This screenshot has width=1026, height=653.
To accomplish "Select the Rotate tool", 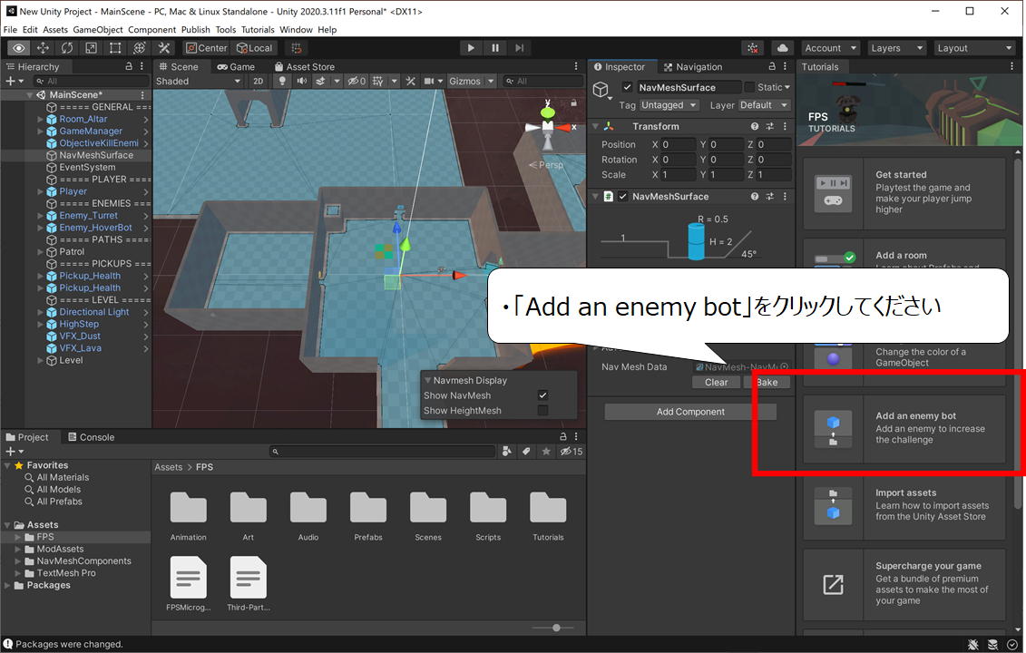I will tap(67, 48).
